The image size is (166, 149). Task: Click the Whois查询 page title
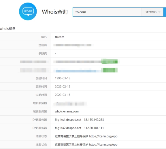pos(55,12)
